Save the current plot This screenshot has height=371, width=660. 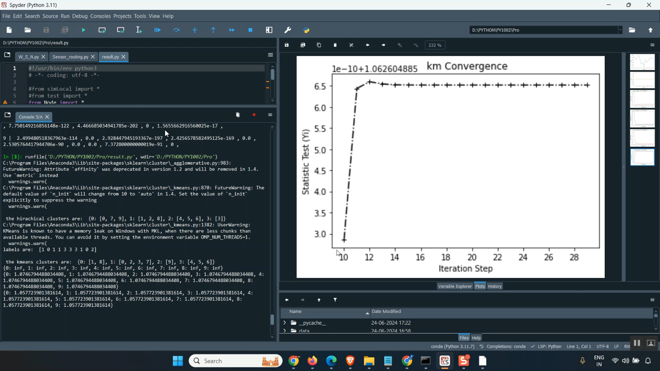(286, 45)
